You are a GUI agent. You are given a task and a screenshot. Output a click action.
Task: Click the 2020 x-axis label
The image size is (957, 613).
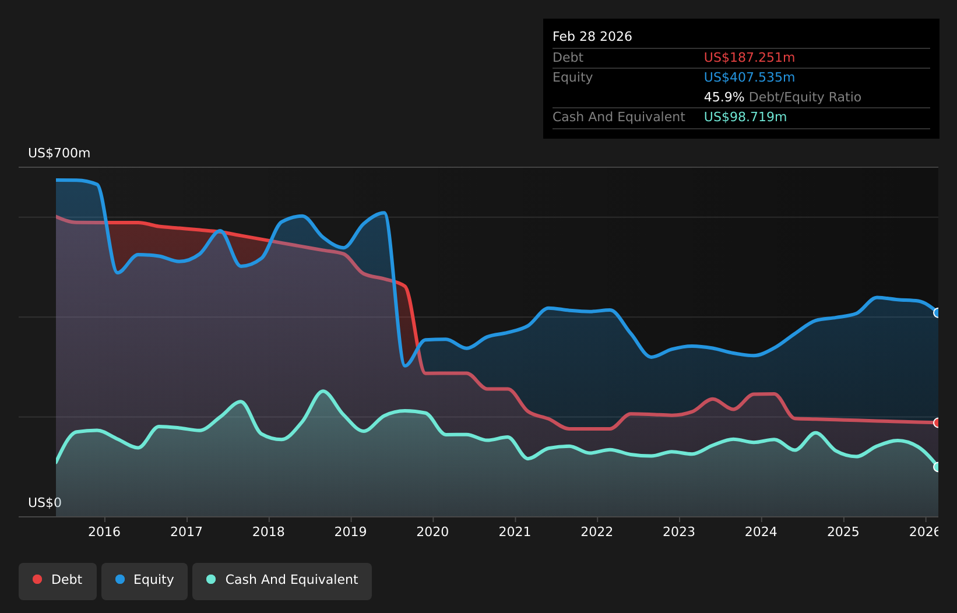tap(433, 531)
